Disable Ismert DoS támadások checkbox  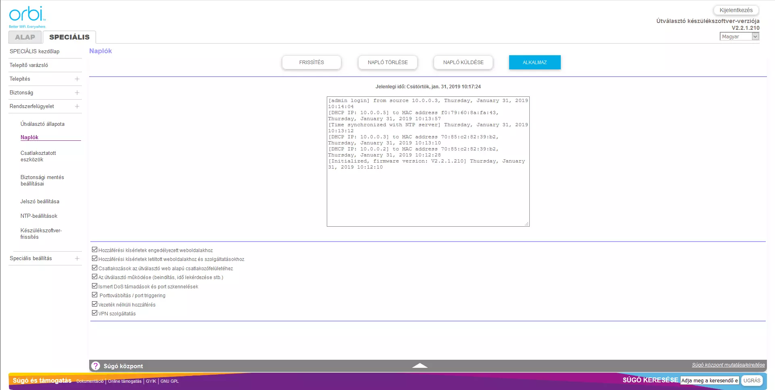[94, 286]
